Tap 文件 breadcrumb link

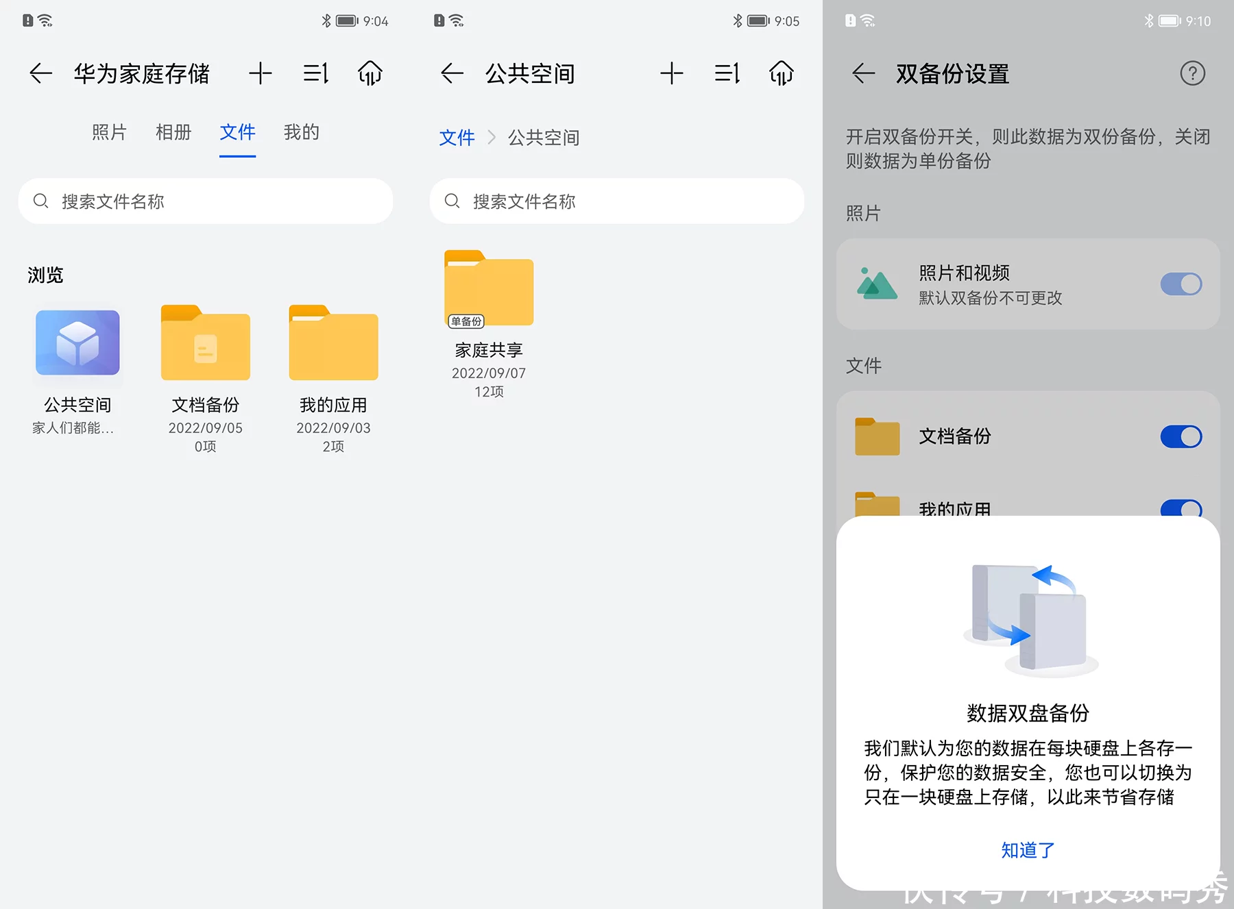457,138
